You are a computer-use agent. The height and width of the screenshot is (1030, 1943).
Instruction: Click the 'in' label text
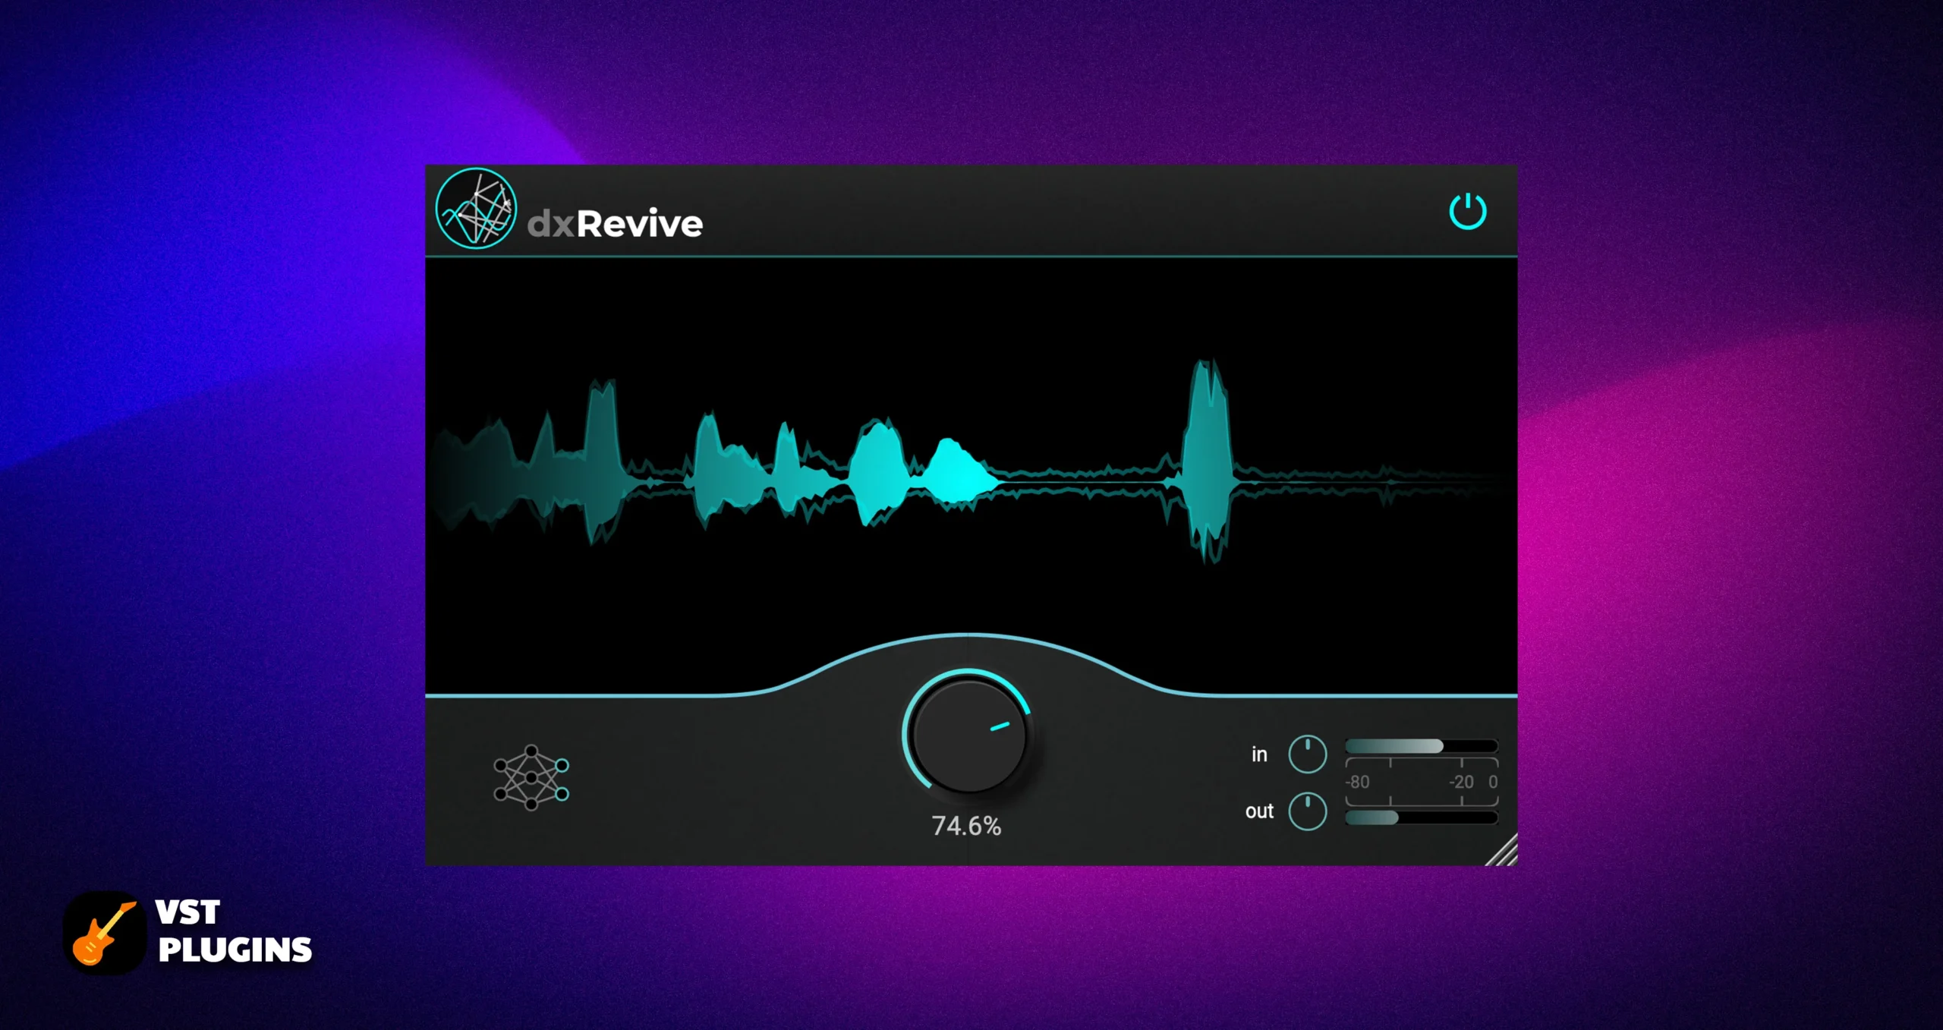(x=1259, y=754)
